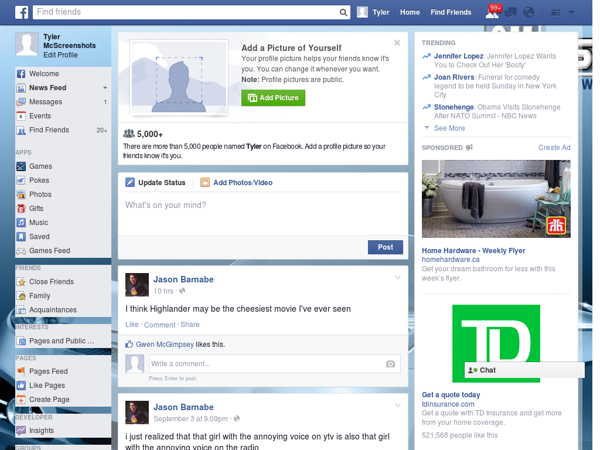Like the Highlander post
600x450 pixels.
[132, 325]
